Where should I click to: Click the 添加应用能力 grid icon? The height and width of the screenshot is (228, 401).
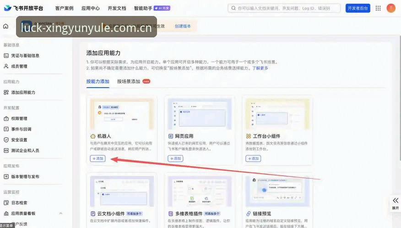click(x=6, y=93)
